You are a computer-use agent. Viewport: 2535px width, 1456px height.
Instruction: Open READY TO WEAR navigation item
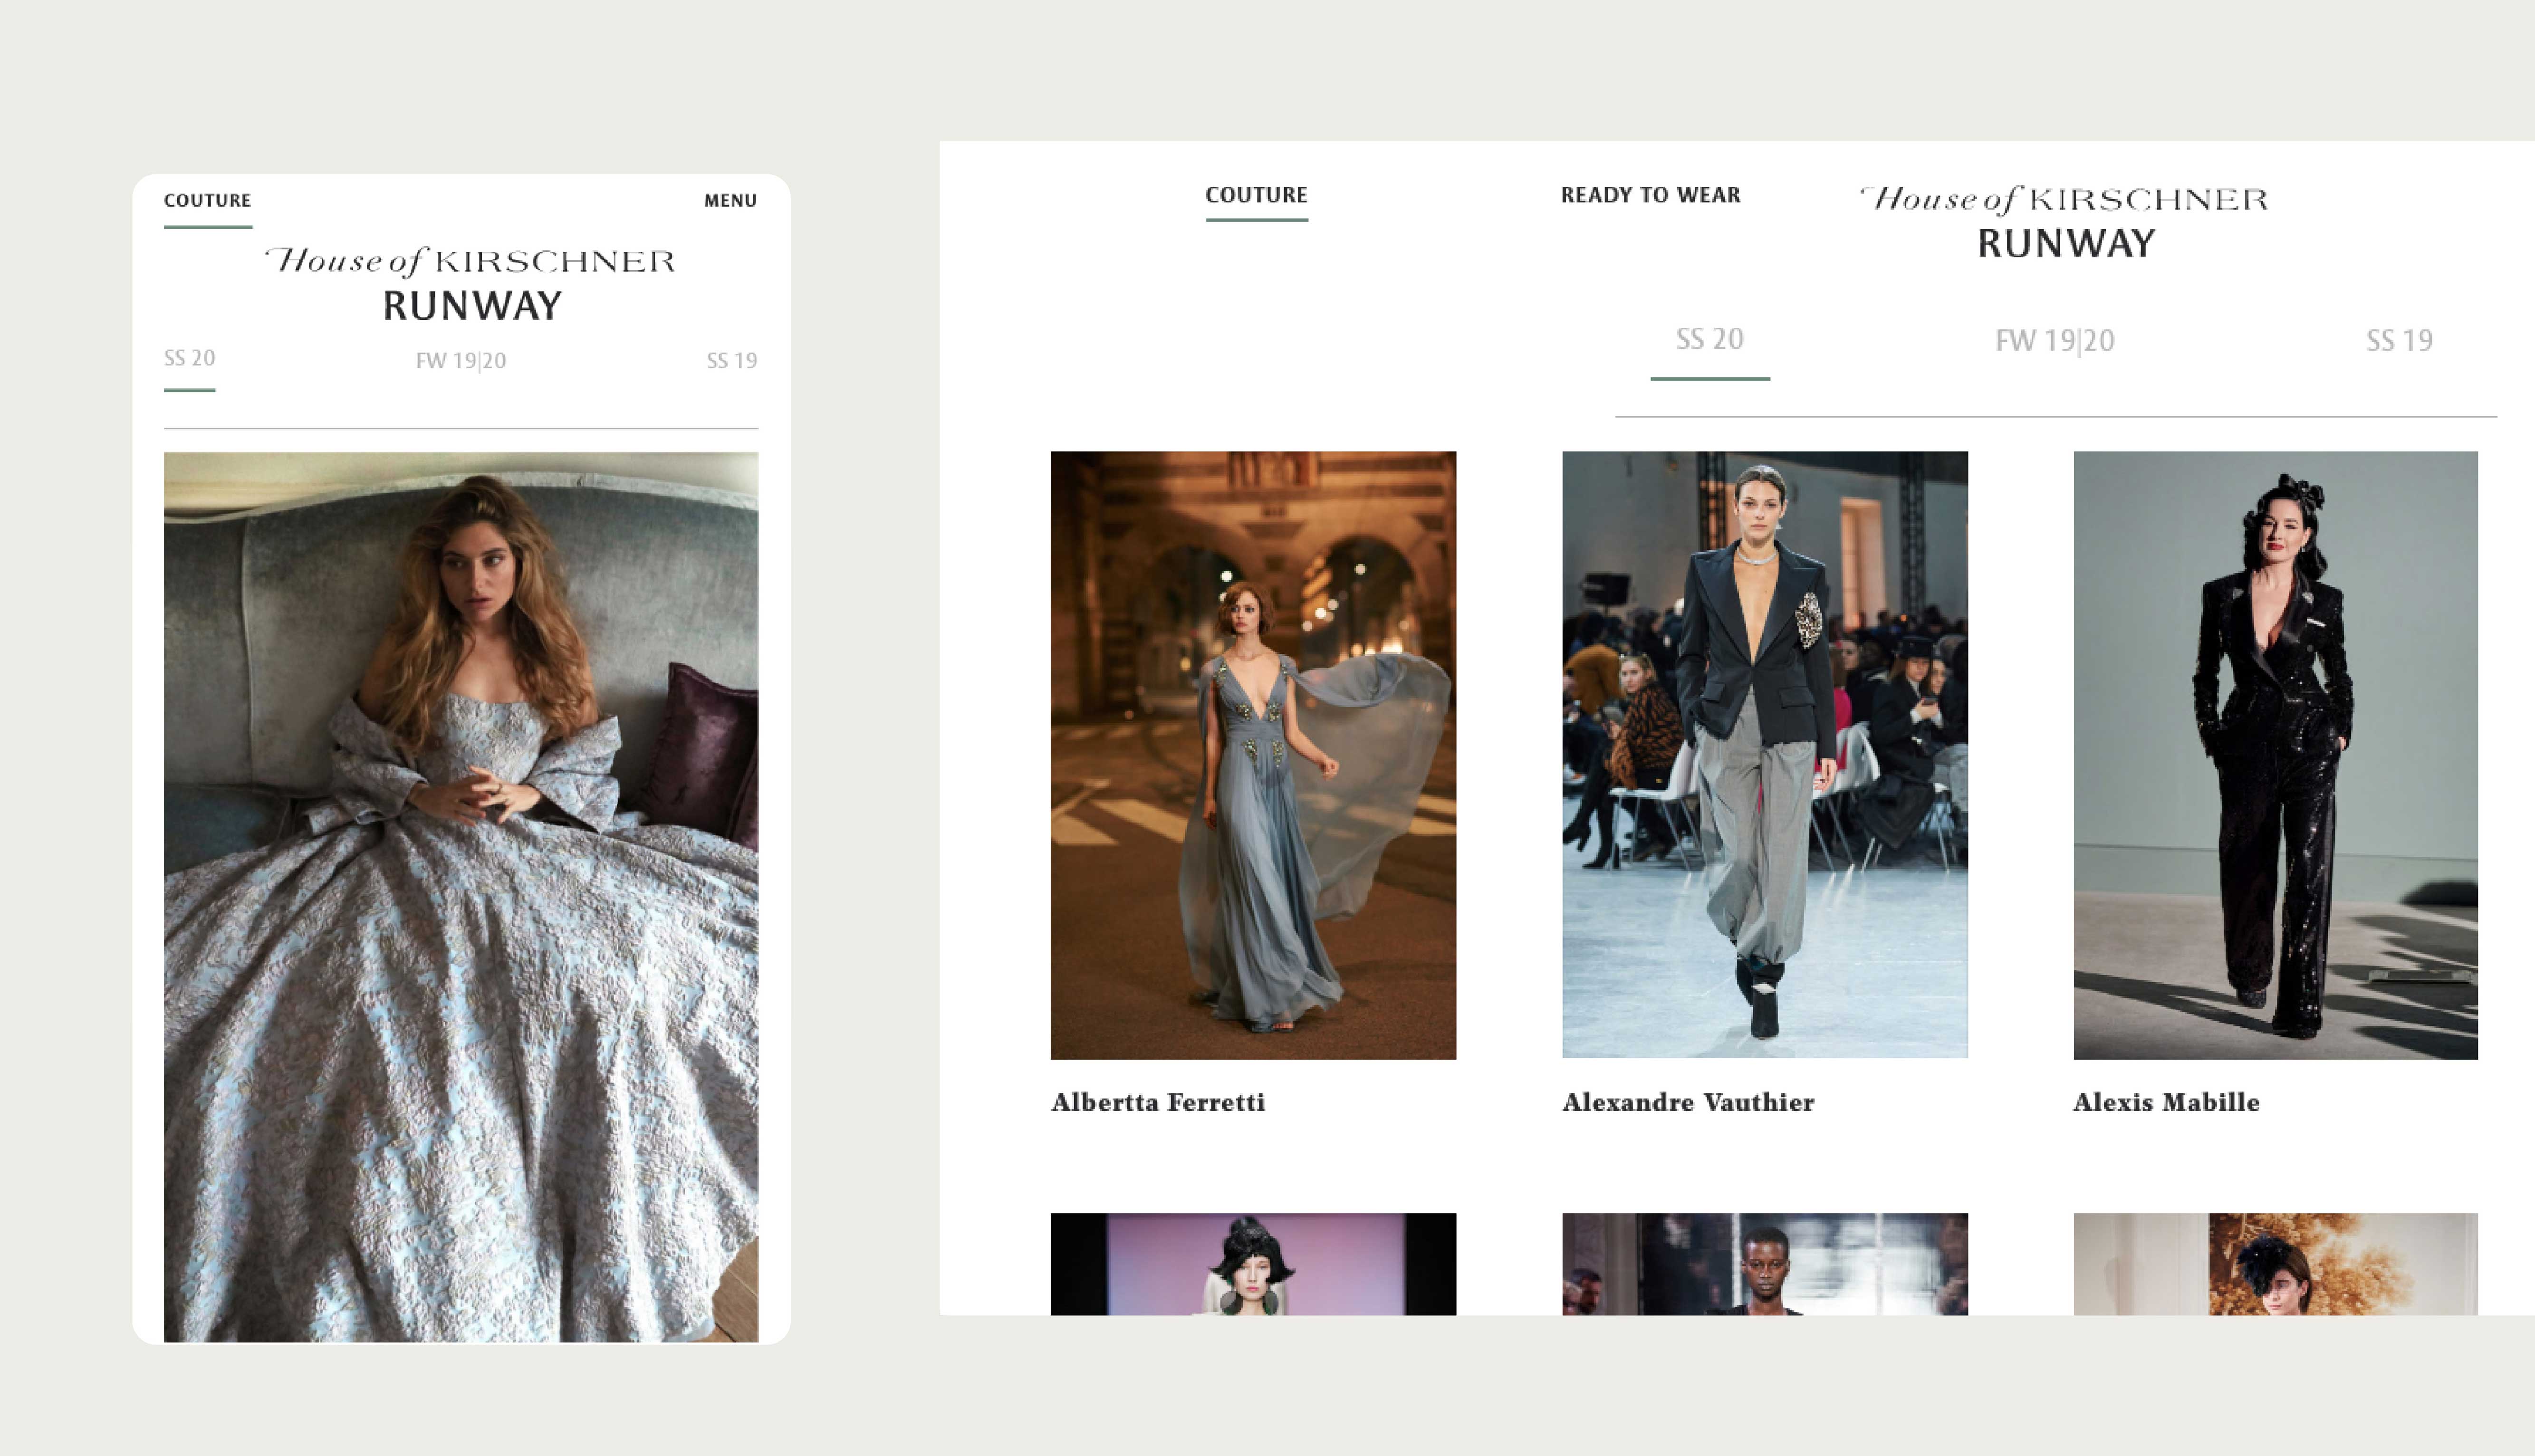click(x=1650, y=195)
